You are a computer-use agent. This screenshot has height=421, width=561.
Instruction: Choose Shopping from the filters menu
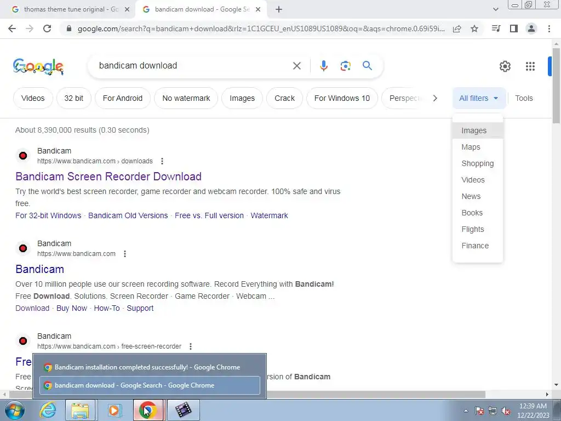coord(478,163)
